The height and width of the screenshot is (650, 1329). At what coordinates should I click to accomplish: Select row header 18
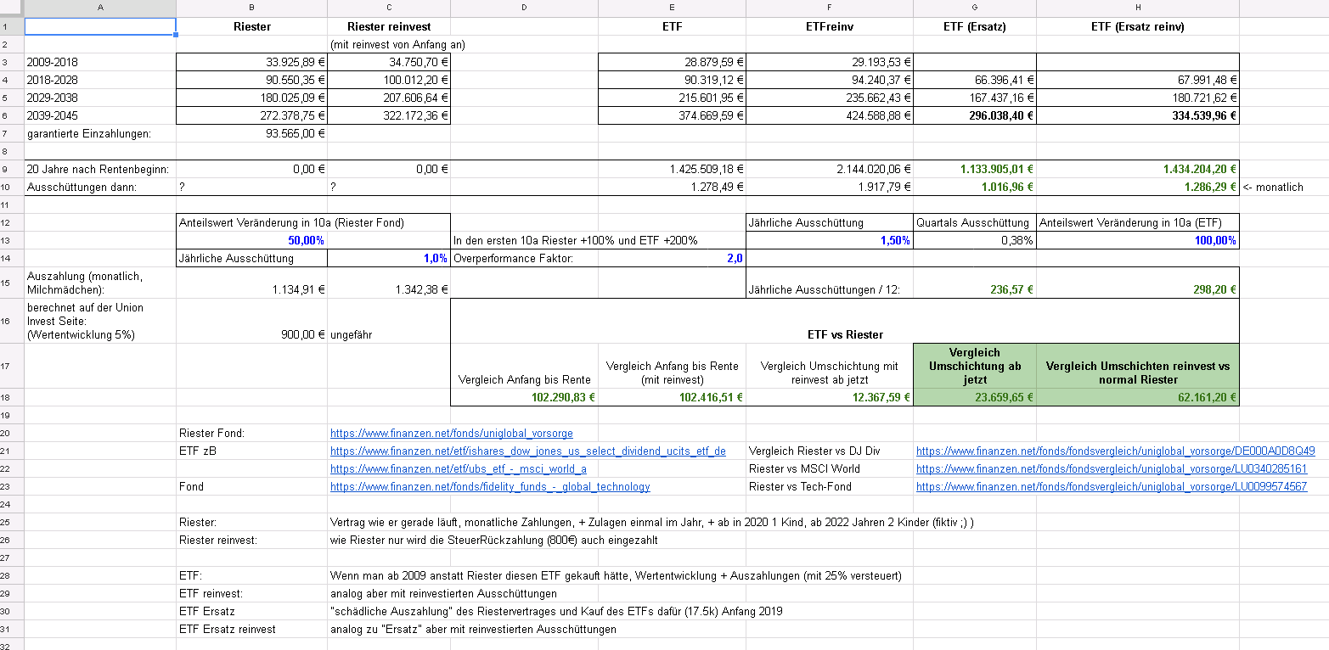pos(11,397)
